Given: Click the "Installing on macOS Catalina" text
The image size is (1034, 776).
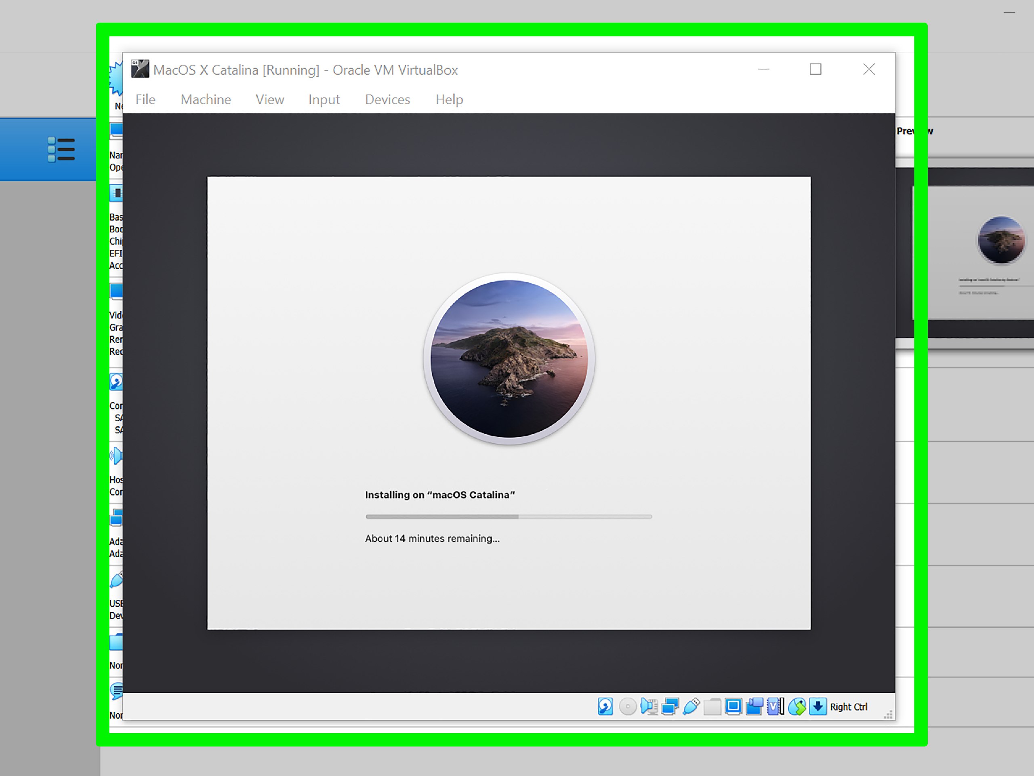Looking at the screenshot, I should tap(440, 495).
